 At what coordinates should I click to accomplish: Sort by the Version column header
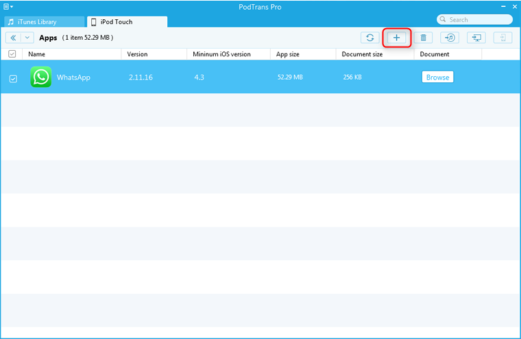pos(154,54)
